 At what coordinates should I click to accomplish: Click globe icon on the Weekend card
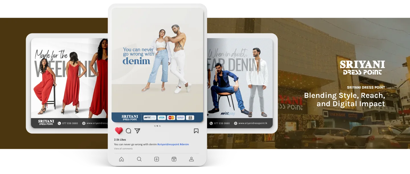coord(84,123)
